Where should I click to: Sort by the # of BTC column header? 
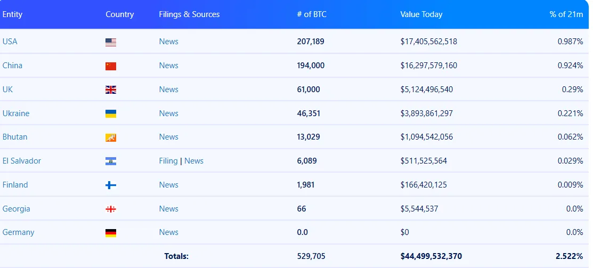click(312, 14)
